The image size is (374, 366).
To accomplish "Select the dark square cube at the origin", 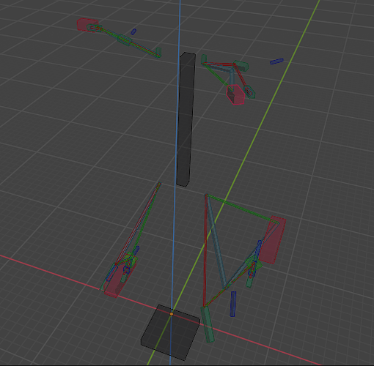I will (x=170, y=332).
